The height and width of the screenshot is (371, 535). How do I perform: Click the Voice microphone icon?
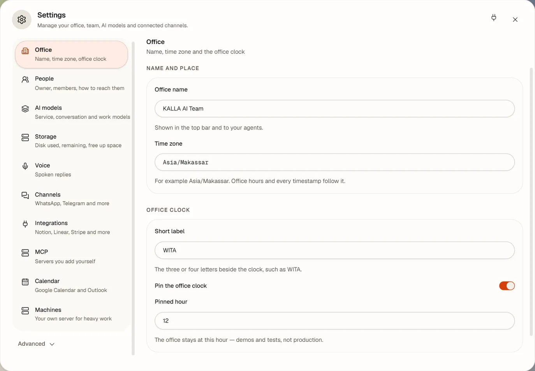coord(25,166)
